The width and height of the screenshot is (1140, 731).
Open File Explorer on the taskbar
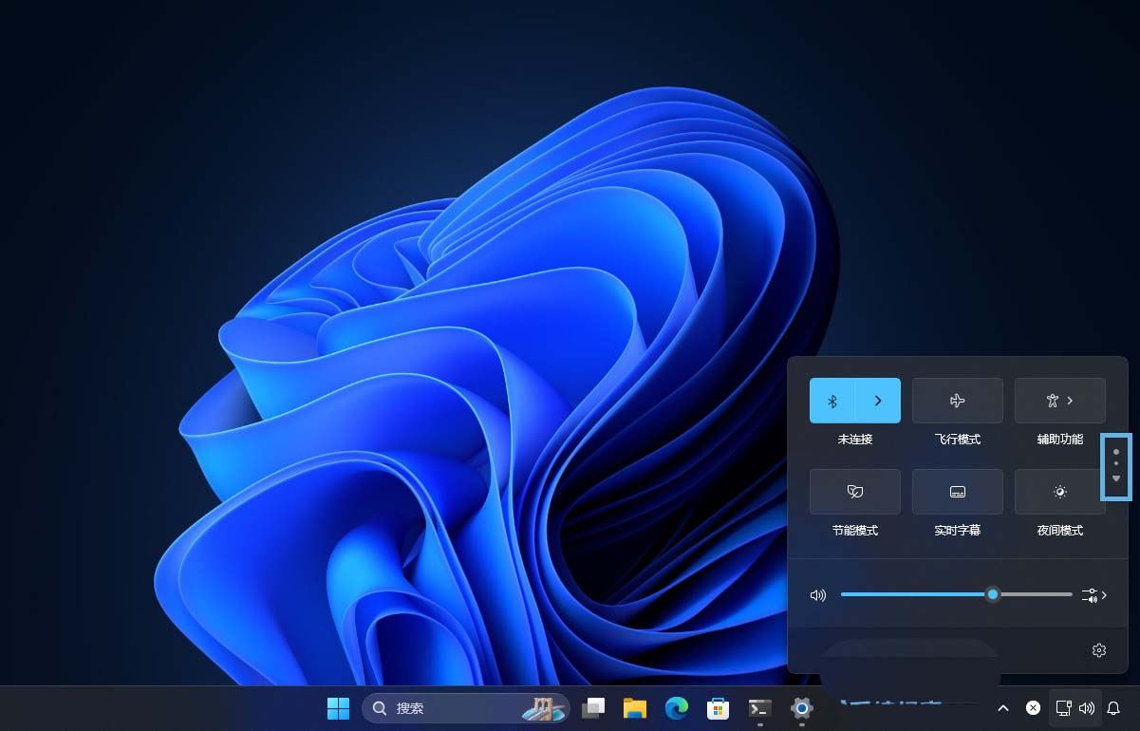[x=634, y=708]
